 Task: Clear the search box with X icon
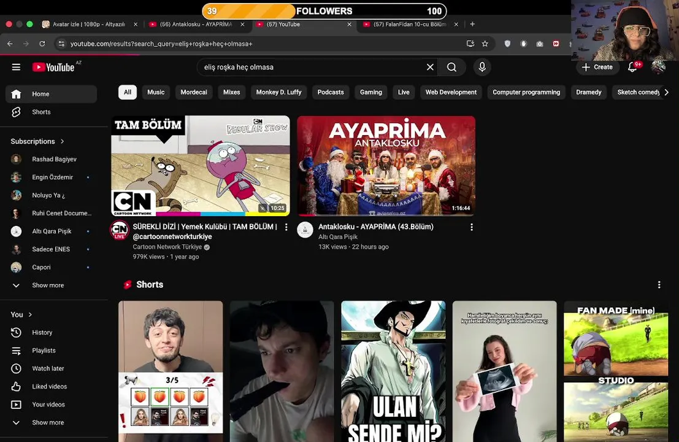tap(430, 67)
